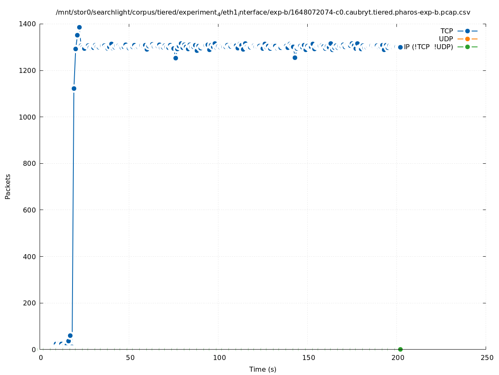
Task: Click the TCP legend blue marker
Action: 467,31
